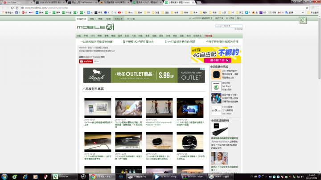Open the Windows Start menu
The image size is (321, 180).
(x=4, y=176)
